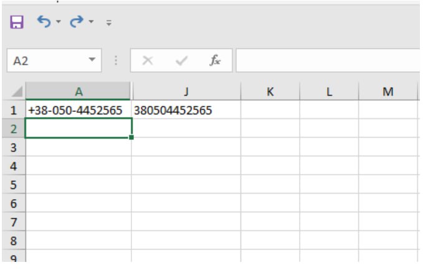Click in the formula bar input field
Viewport: 423px width, 270px height.
tap(327, 60)
